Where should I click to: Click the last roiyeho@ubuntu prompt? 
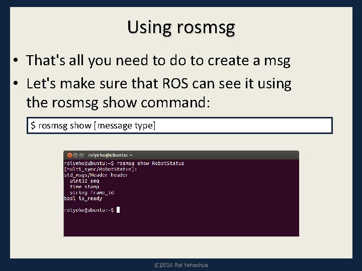click(x=89, y=210)
